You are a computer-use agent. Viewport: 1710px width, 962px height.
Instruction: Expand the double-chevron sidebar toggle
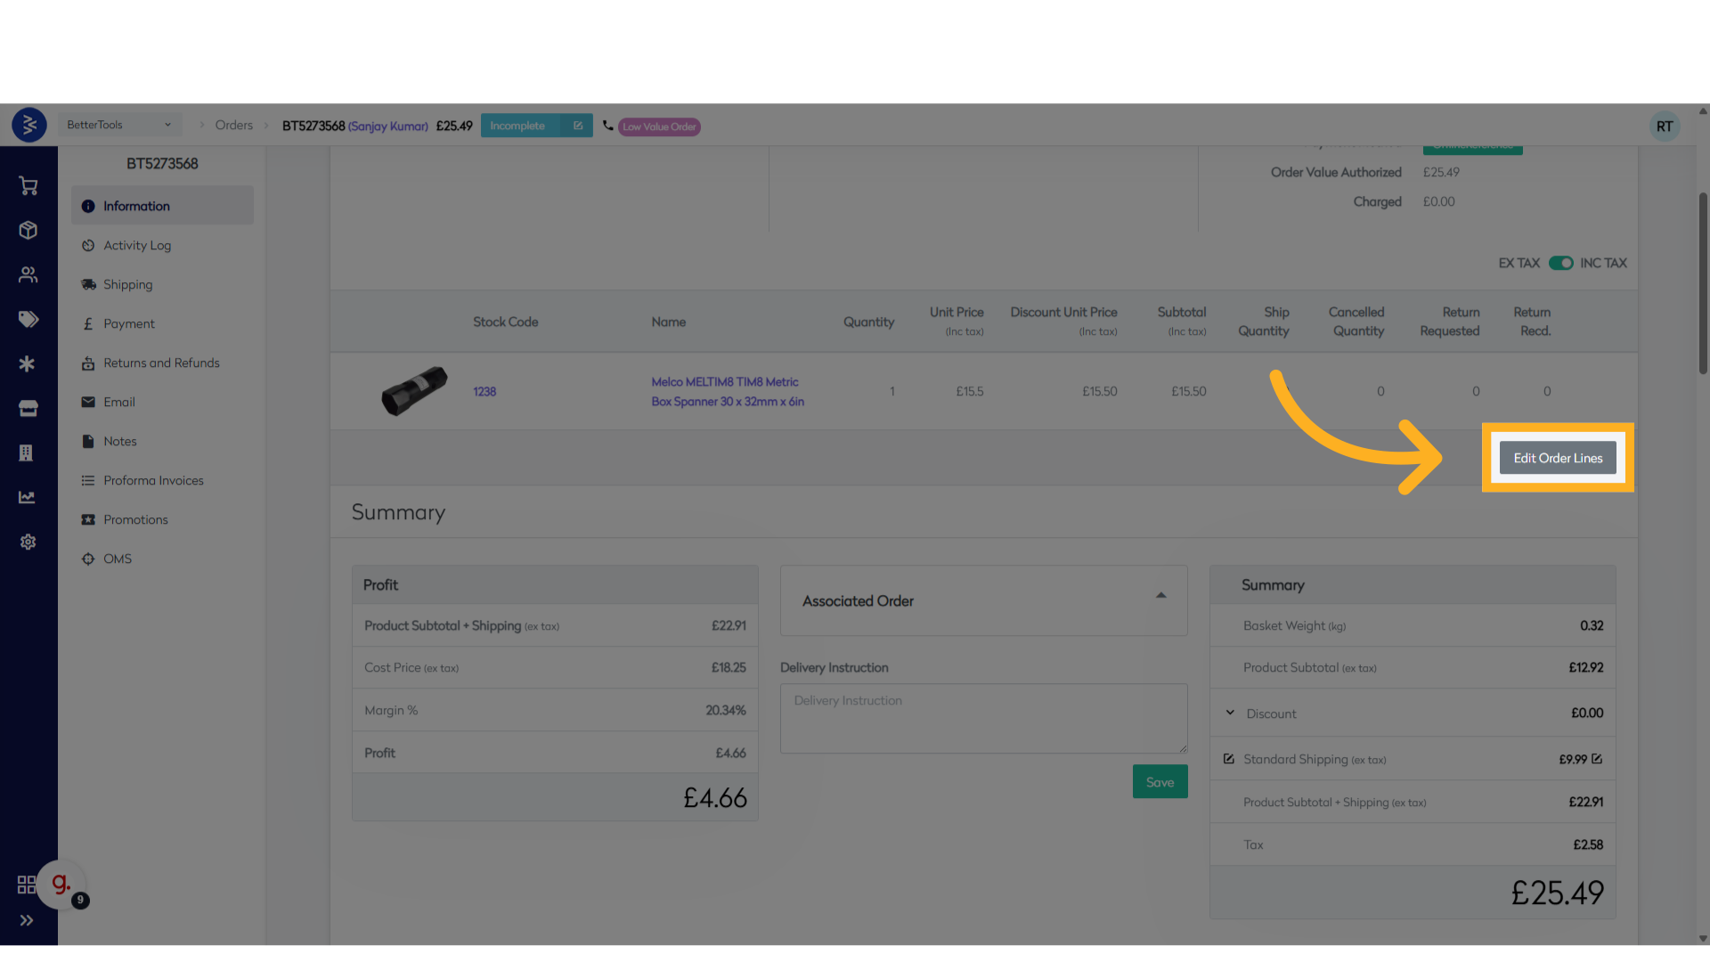tap(27, 920)
